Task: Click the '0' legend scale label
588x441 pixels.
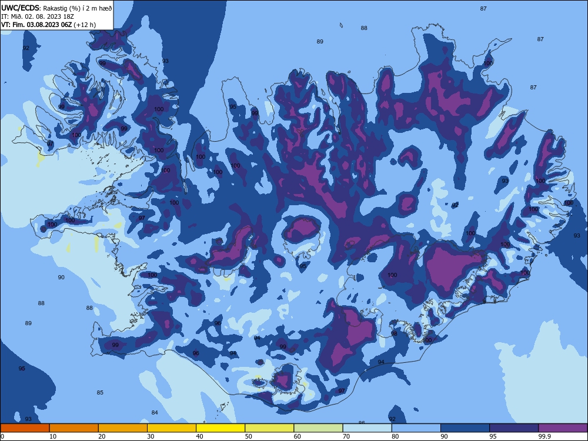Action: click(2, 436)
